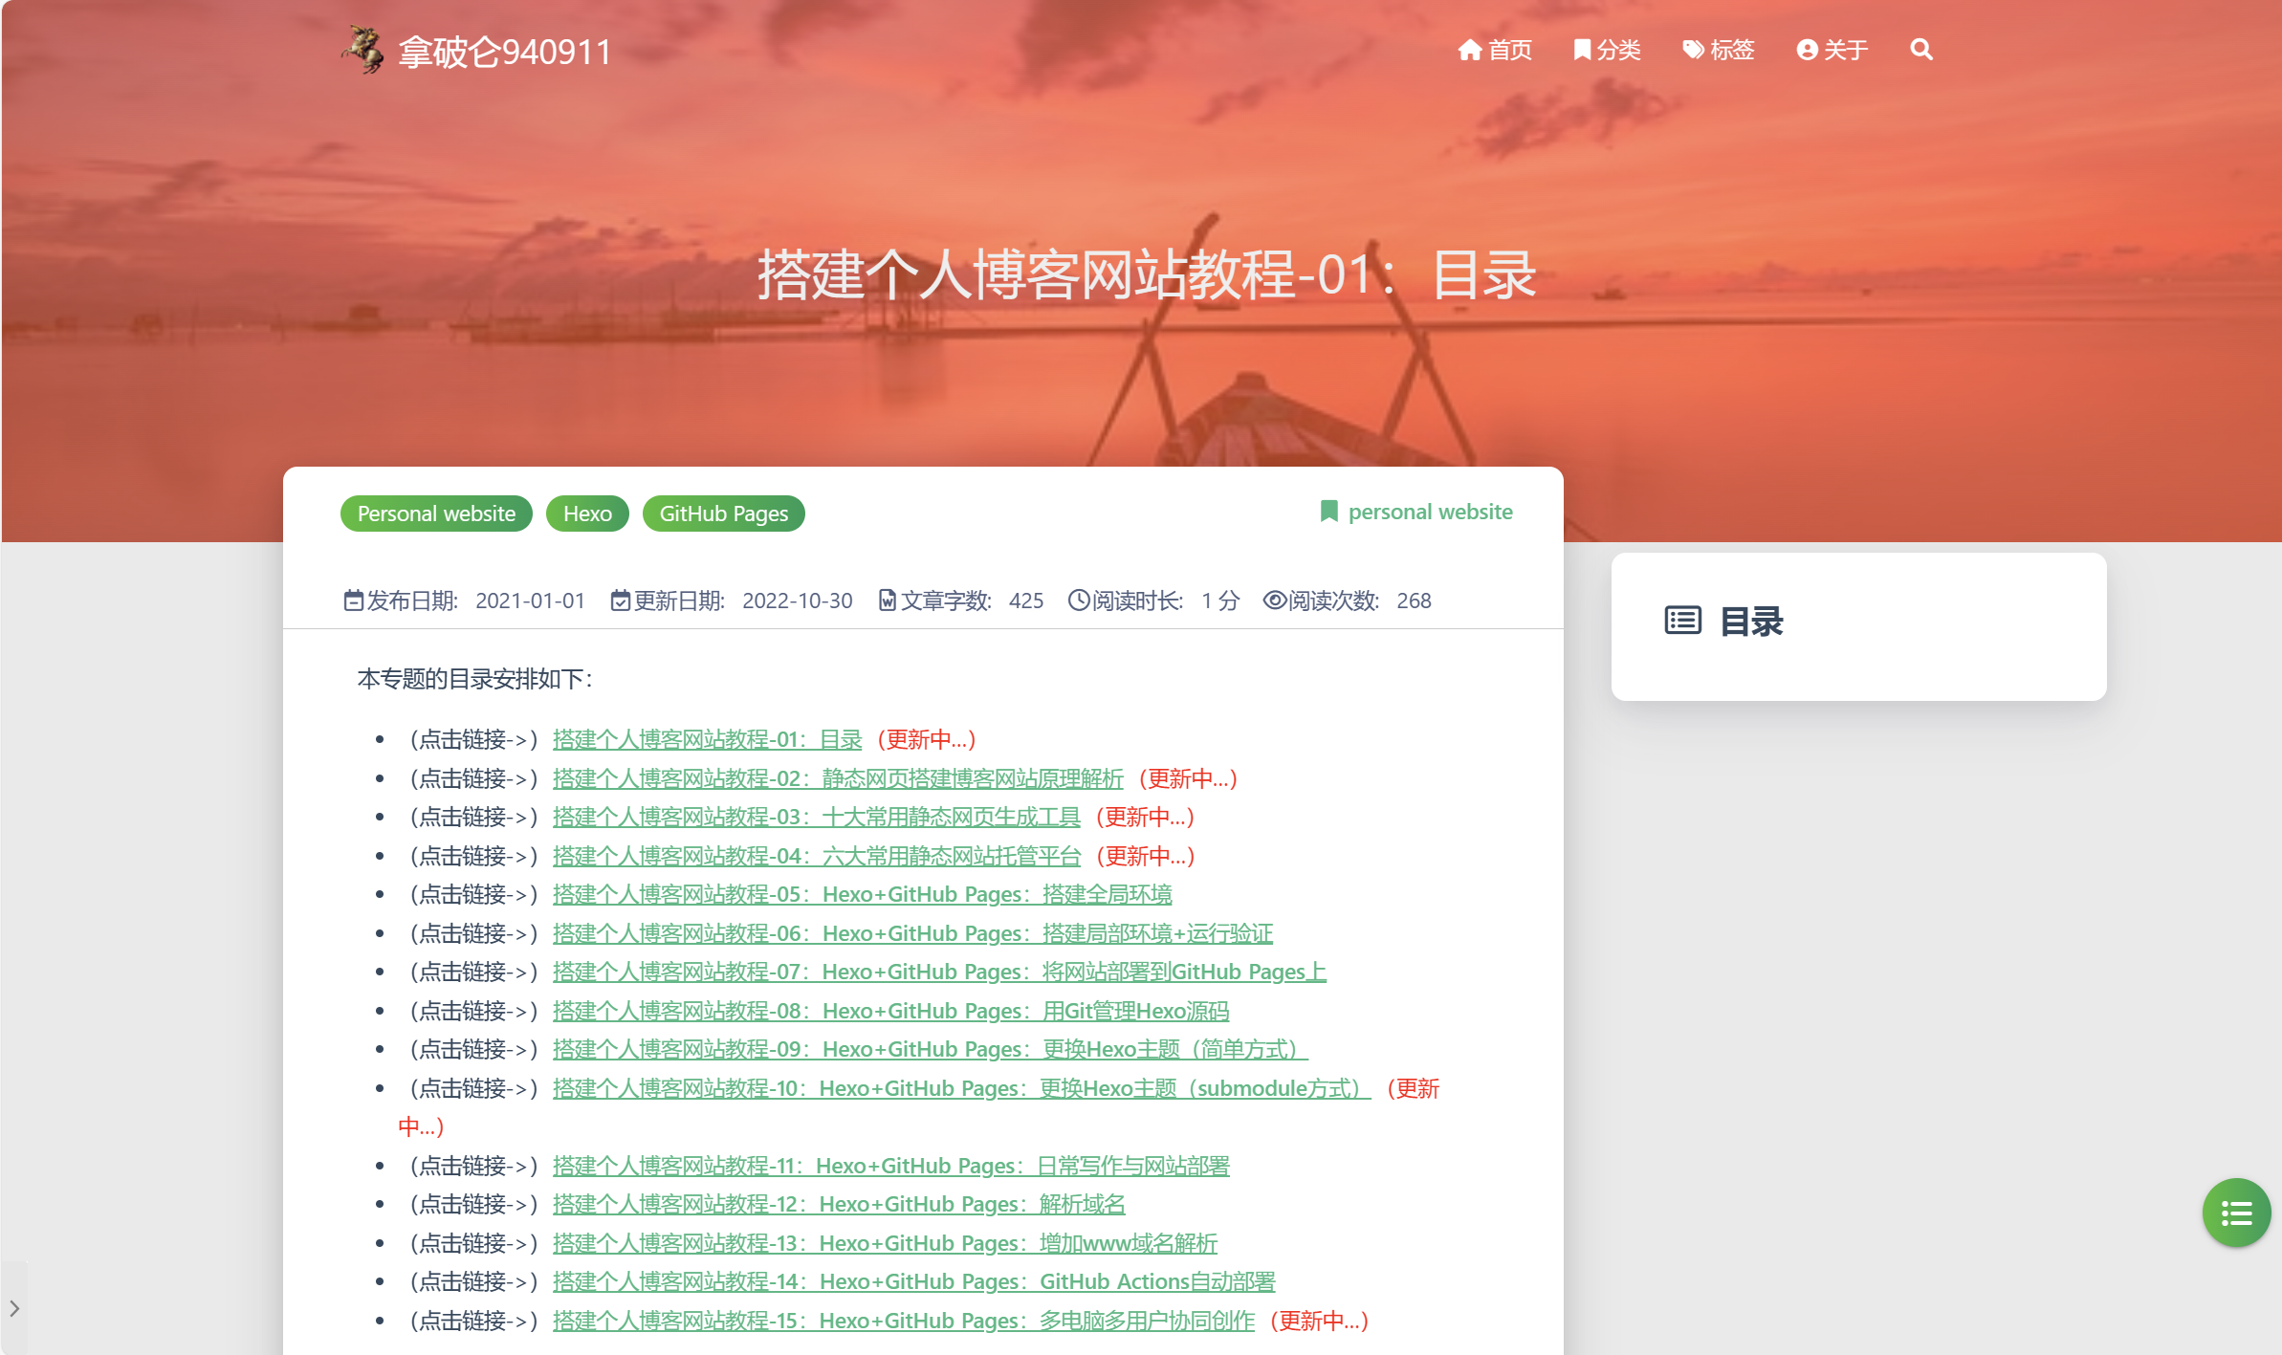Click the eye icon by 阅读次数
This screenshot has height=1355, width=2282.
pos(1274,601)
